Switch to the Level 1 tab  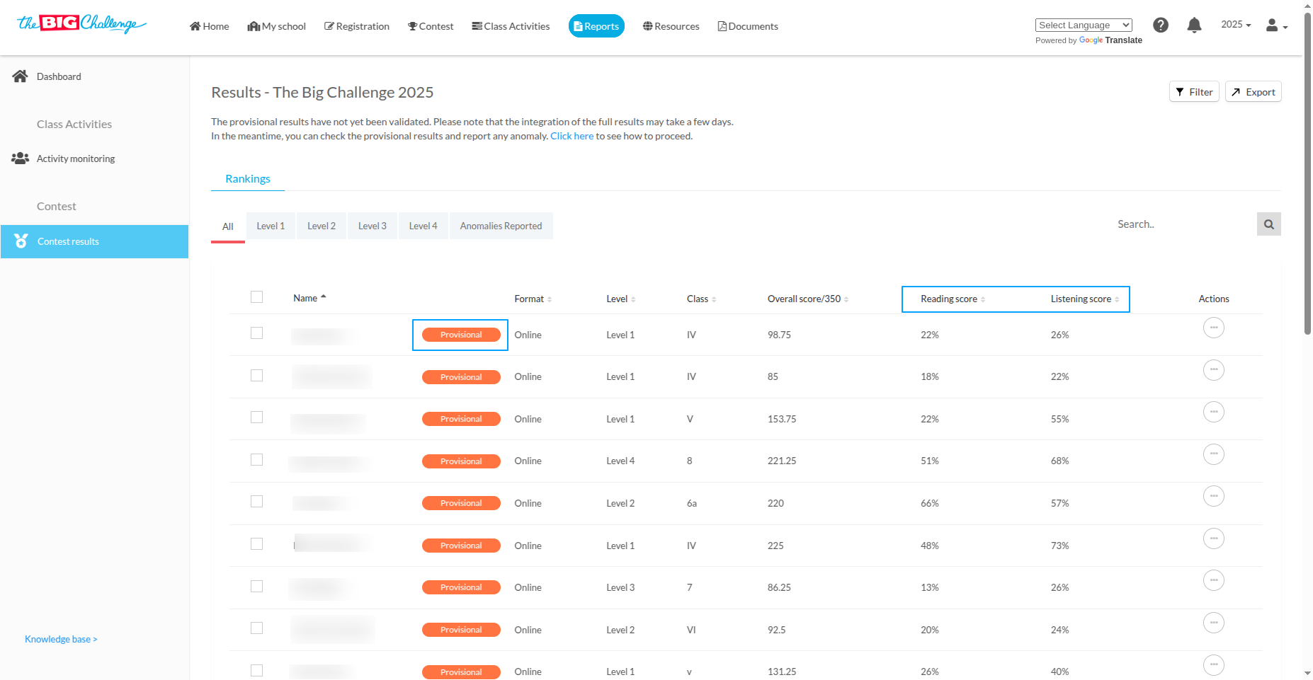(271, 226)
